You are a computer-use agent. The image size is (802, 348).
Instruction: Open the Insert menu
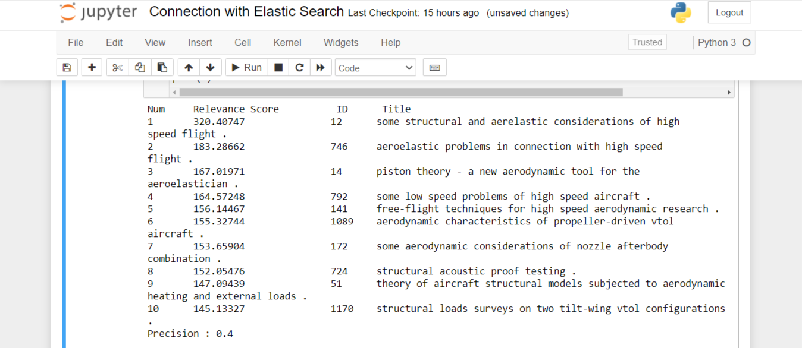pos(200,42)
